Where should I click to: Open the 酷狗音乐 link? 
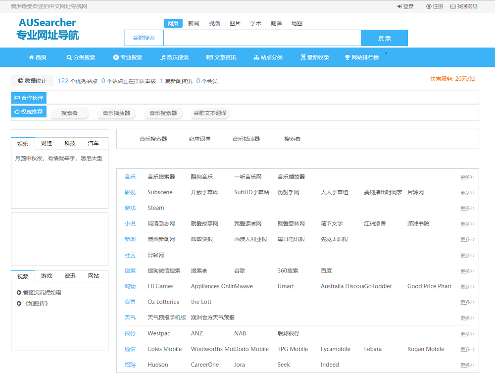click(202, 177)
